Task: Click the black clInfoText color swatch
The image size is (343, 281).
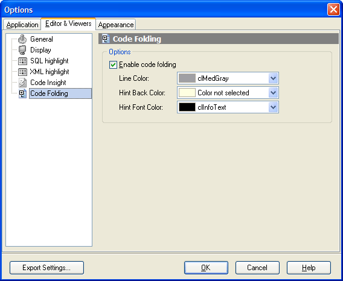Action: click(x=187, y=107)
